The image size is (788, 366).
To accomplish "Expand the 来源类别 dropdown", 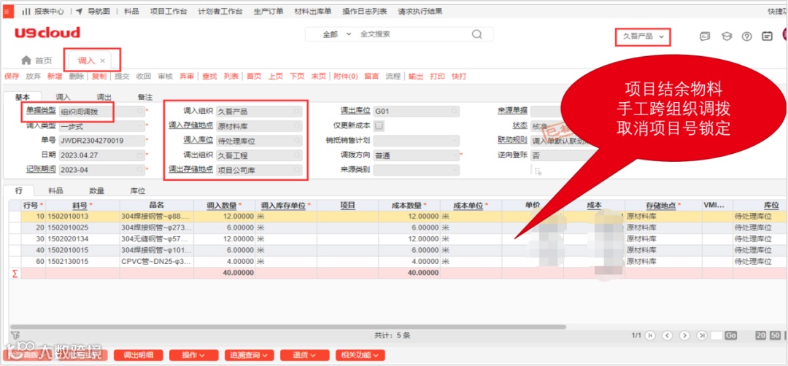I will pos(455,170).
